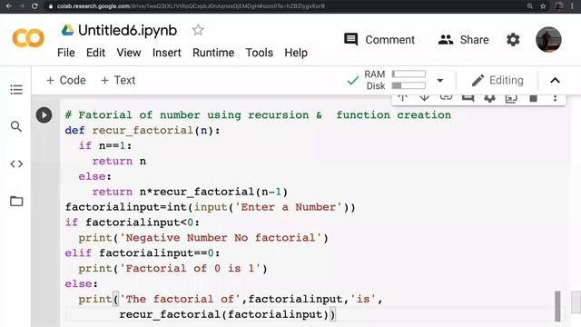
Task: Run the factorial code cell
Action: [44, 115]
